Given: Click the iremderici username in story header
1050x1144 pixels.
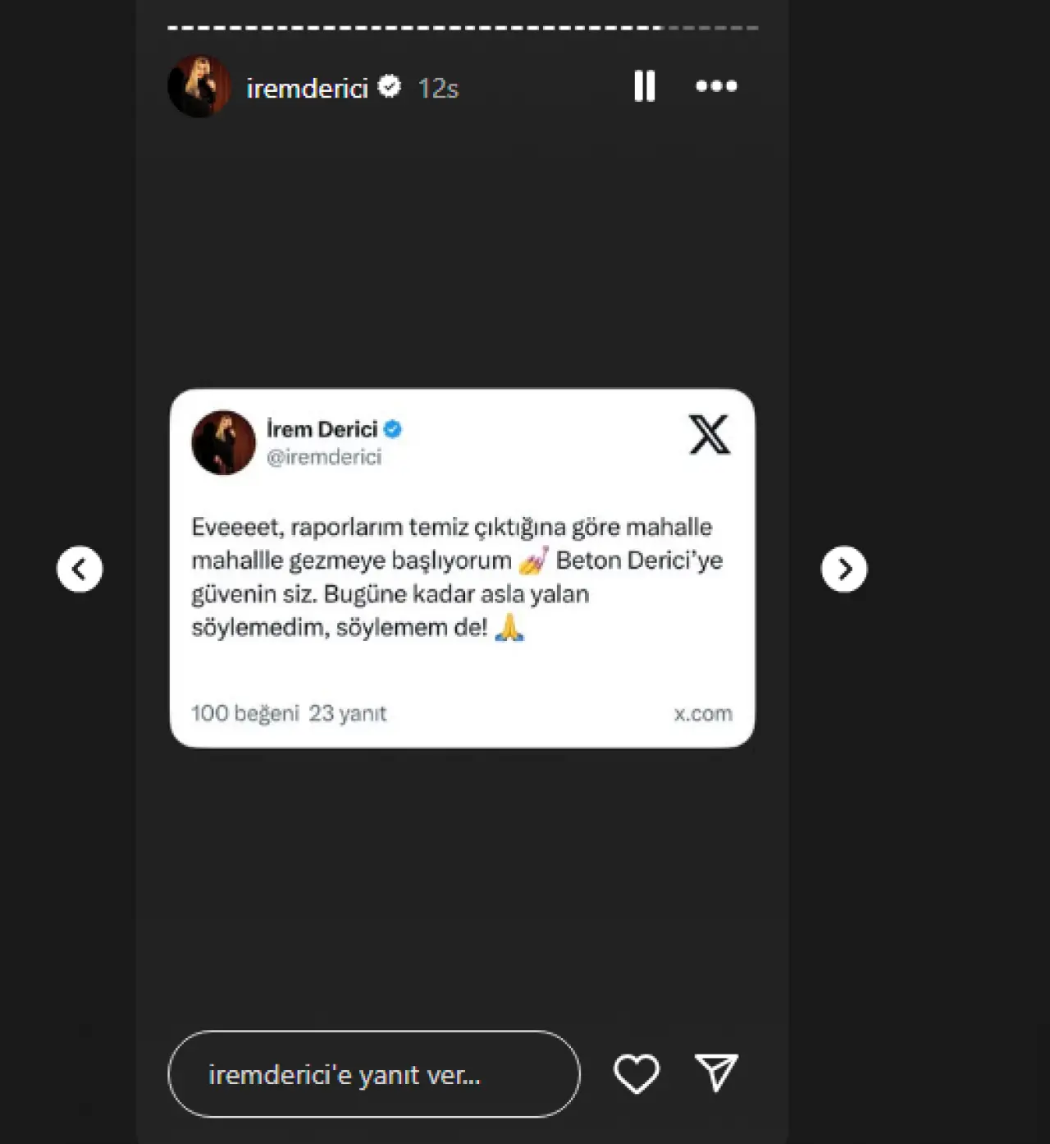Looking at the screenshot, I should [x=307, y=88].
